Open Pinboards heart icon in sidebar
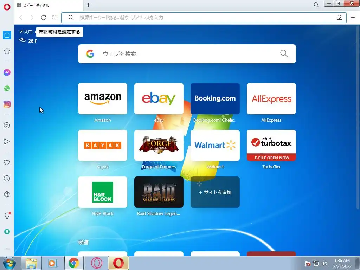Image resolution: width=360 pixels, height=270 pixels. (x=7, y=162)
